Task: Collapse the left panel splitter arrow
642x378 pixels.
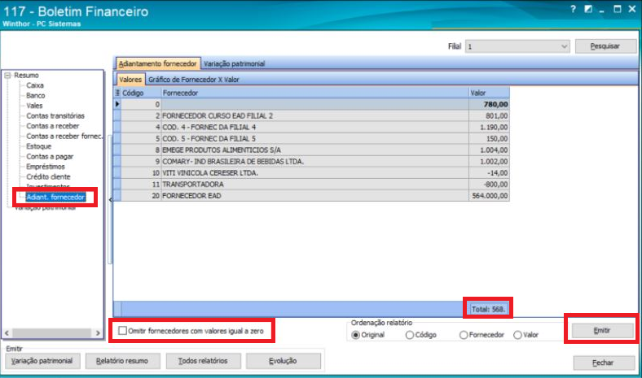Action: pyautogui.click(x=110, y=200)
